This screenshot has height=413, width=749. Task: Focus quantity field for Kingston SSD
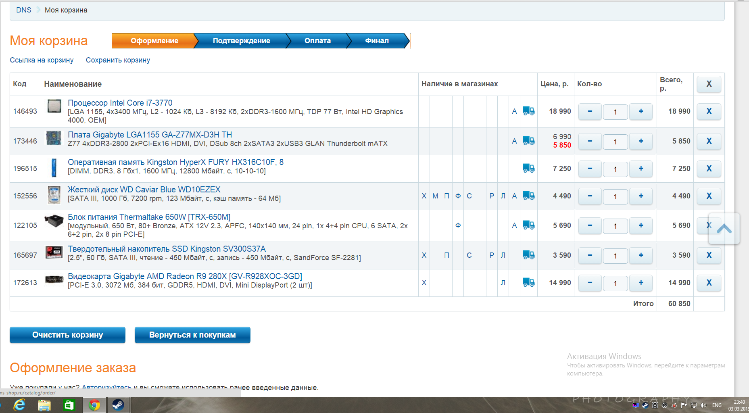click(x=615, y=256)
